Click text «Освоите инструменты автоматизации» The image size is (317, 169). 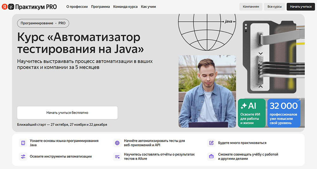click(61, 156)
